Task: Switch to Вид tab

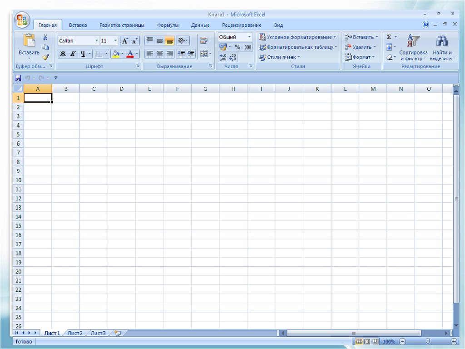Action: pyautogui.click(x=278, y=25)
